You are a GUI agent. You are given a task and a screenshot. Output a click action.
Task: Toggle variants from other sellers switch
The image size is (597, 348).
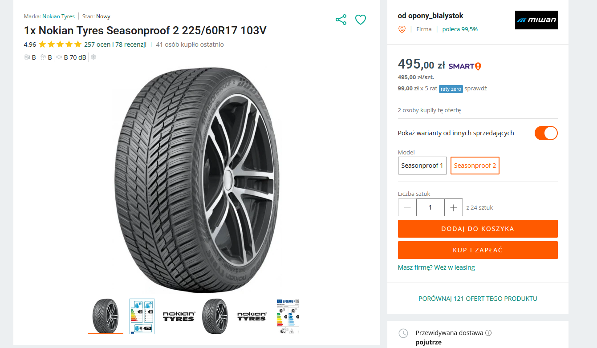click(546, 133)
